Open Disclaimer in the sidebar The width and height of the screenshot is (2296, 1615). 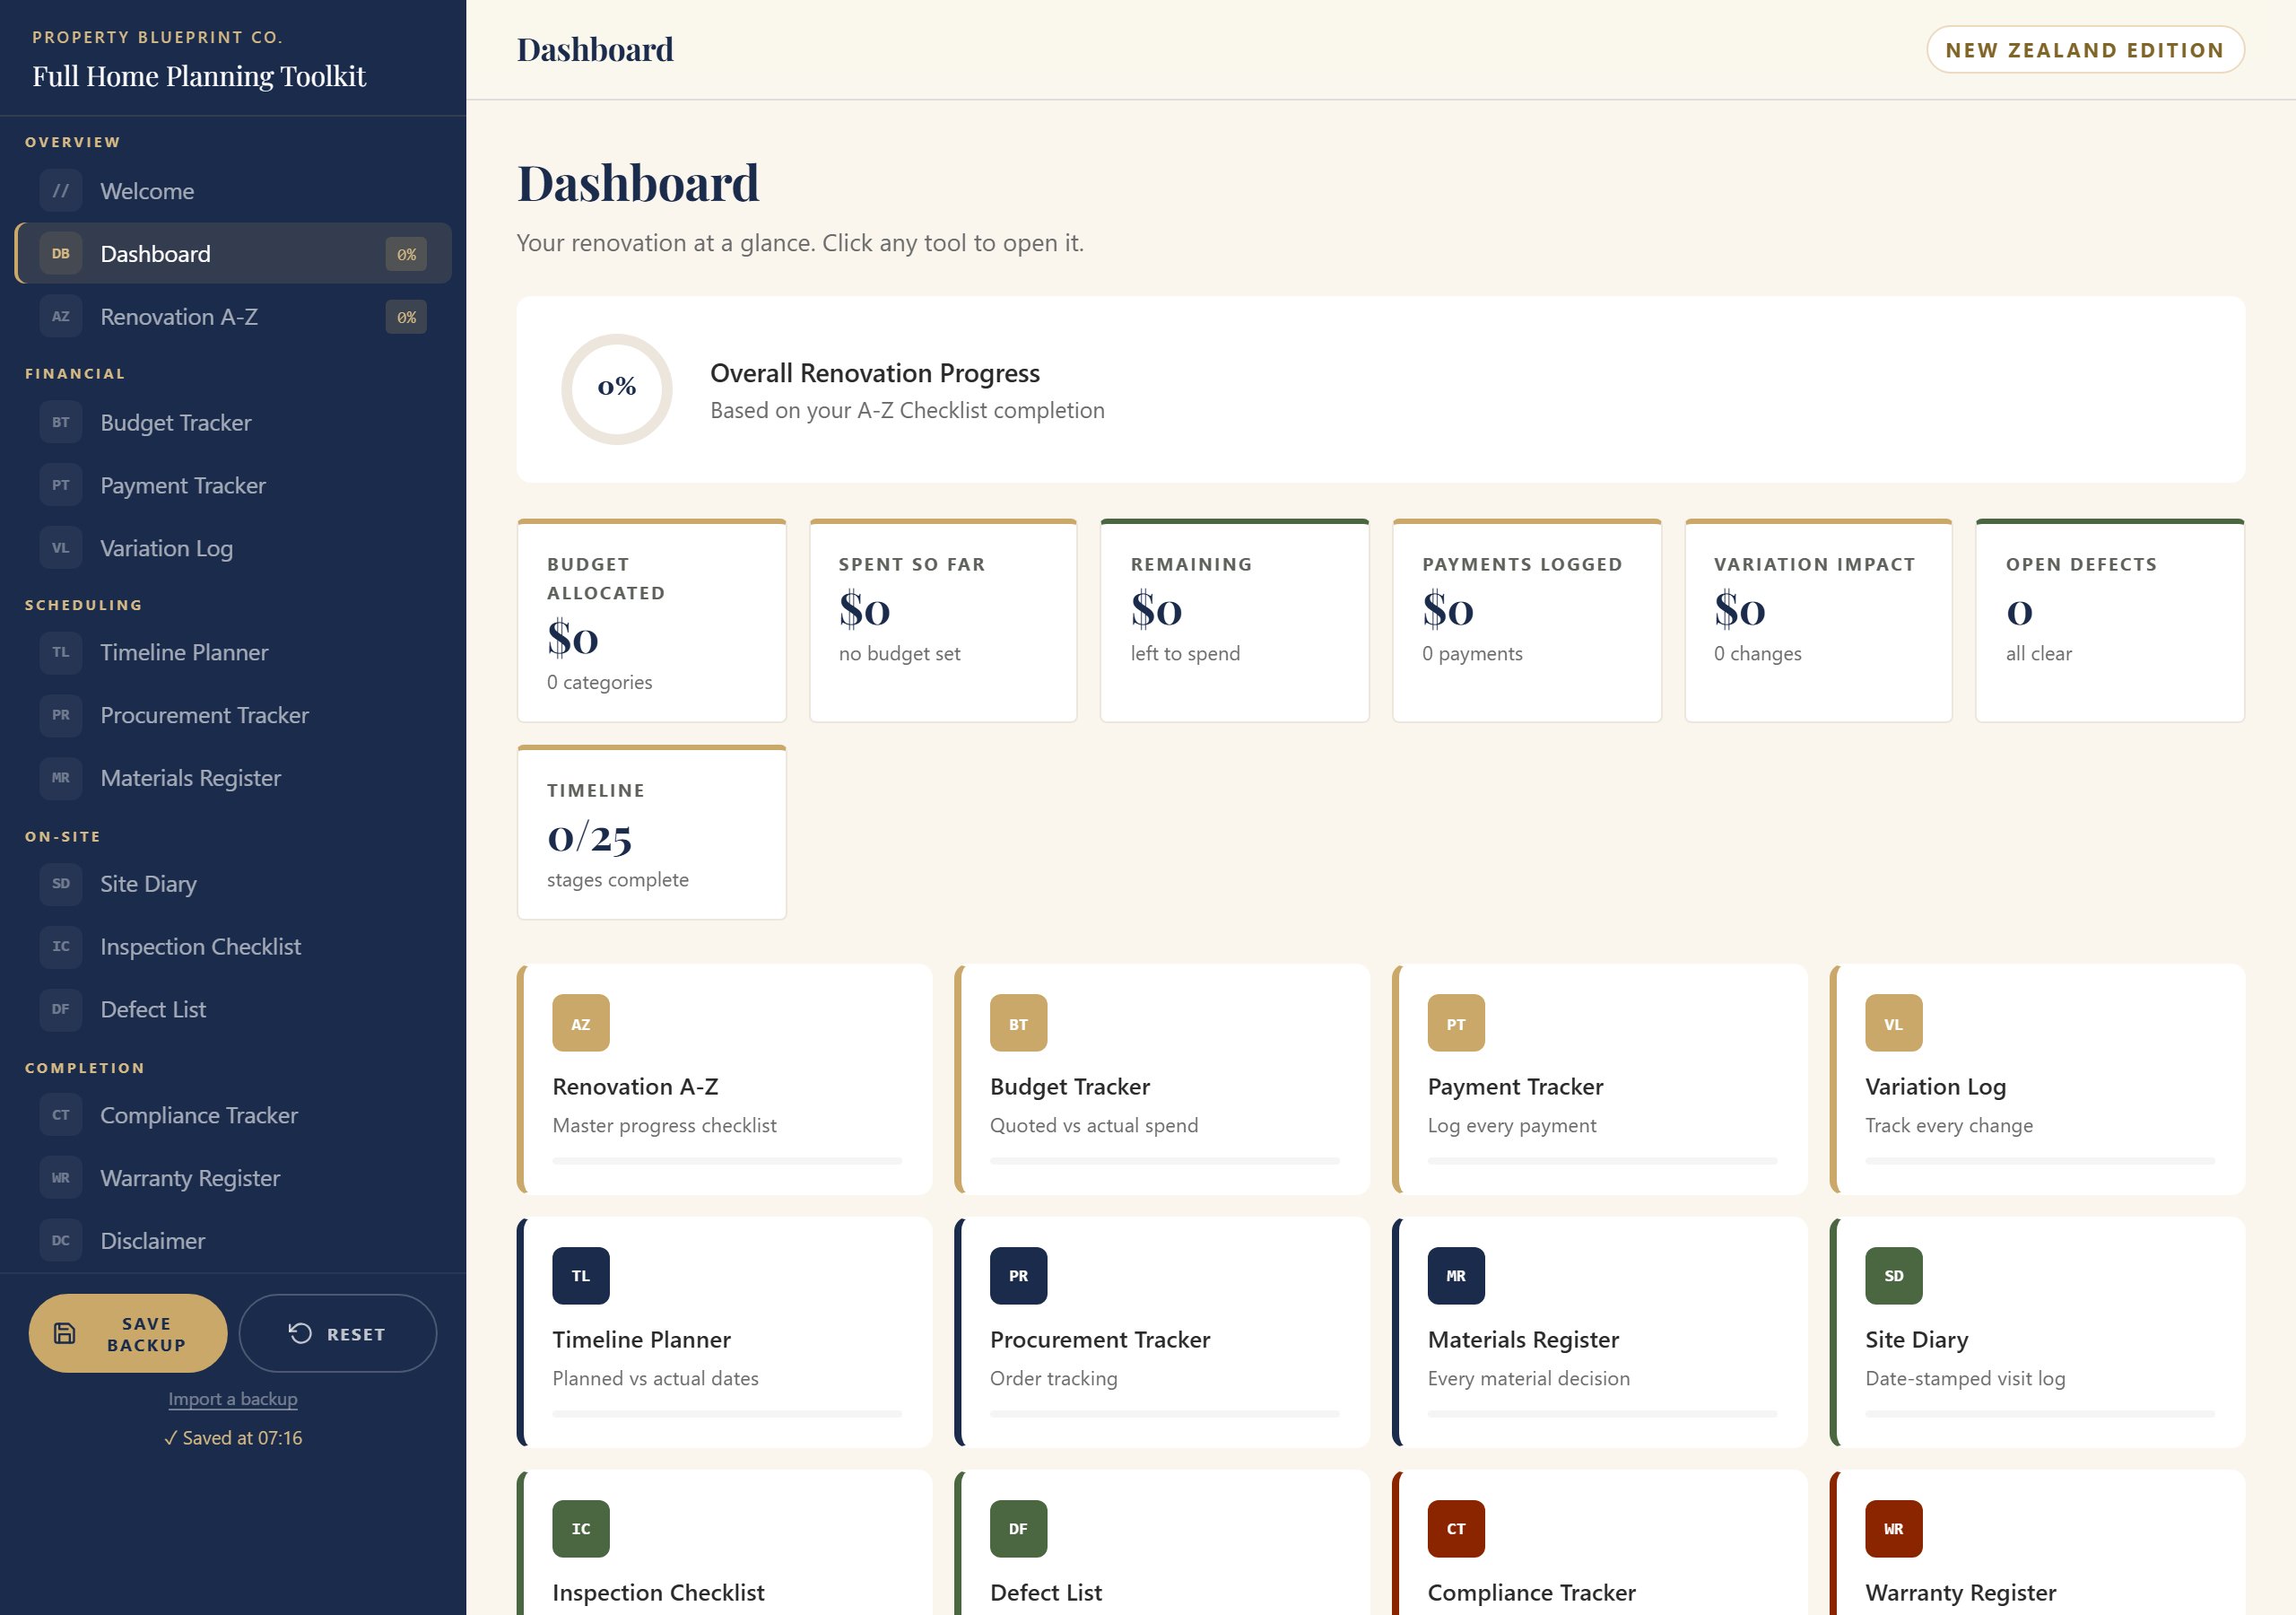(x=233, y=1241)
